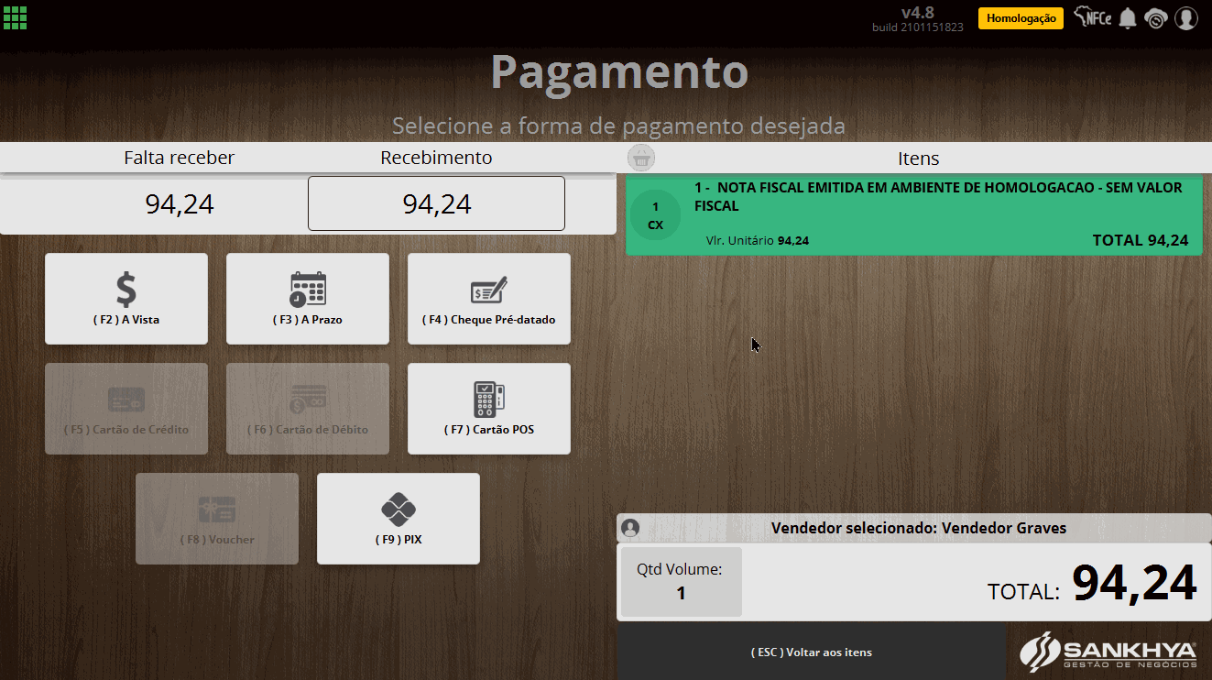The height and width of the screenshot is (680, 1212).
Task: Select (F2) A Vista payment
Action: tap(126, 299)
